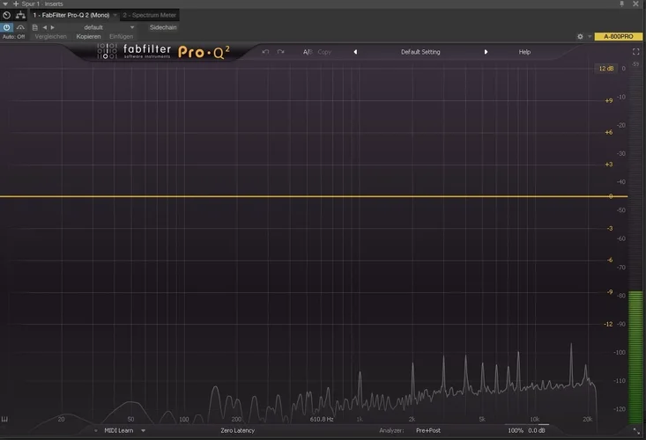Click the insert activate dial icon

pyautogui.click(x=6, y=15)
